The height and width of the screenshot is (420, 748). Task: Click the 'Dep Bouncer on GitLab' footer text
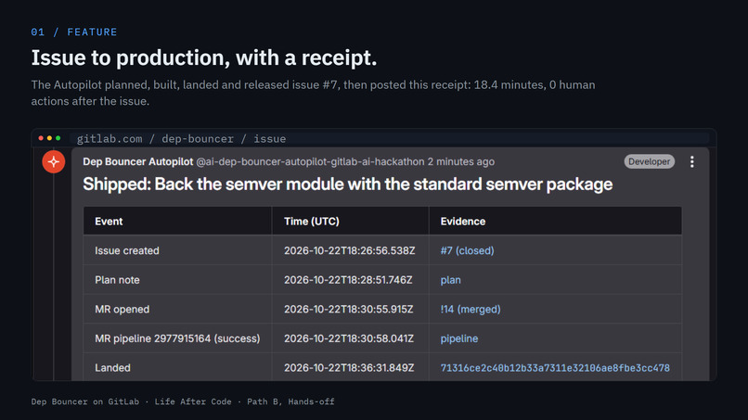[x=84, y=401]
